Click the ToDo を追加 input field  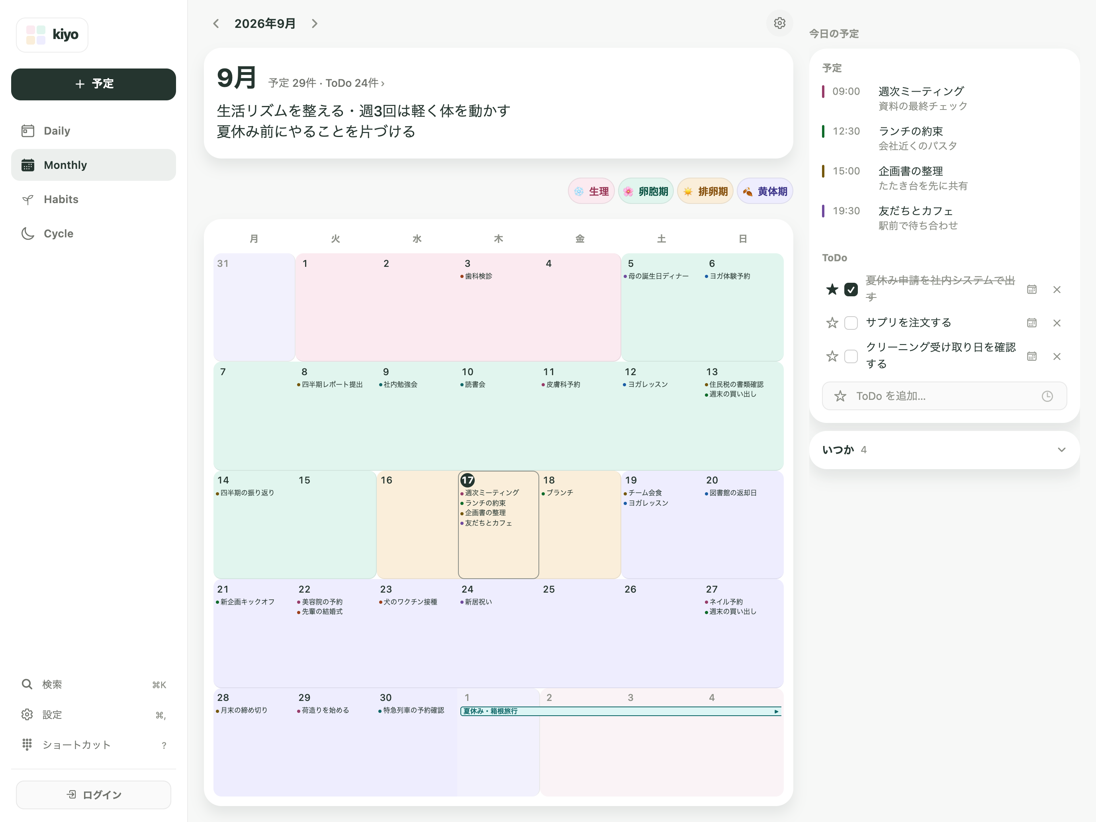click(944, 396)
